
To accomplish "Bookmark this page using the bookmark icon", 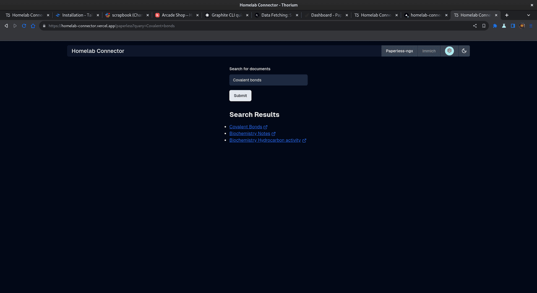I will tap(484, 26).
